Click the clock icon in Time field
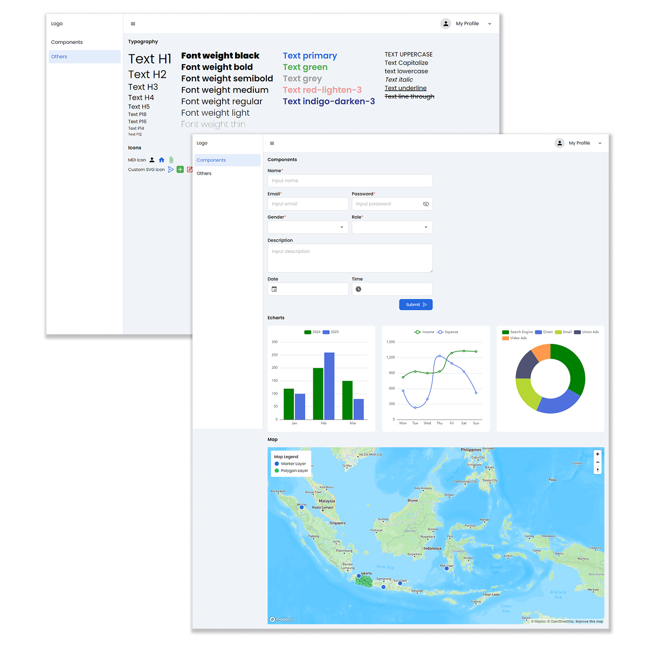The width and height of the screenshot is (647, 647). (x=359, y=290)
